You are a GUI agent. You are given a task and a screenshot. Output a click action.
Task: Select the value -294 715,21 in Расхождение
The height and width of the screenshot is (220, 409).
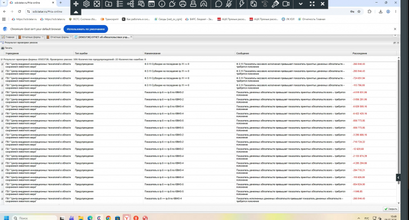[358, 170]
